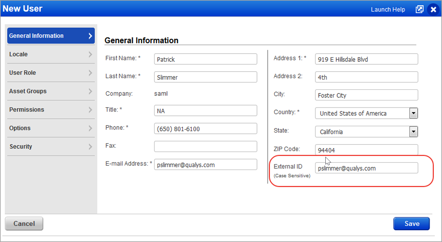The height and width of the screenshot is (242, 442).
Task: Click the chevron on the Security sidebar entry
Action: 91,146
